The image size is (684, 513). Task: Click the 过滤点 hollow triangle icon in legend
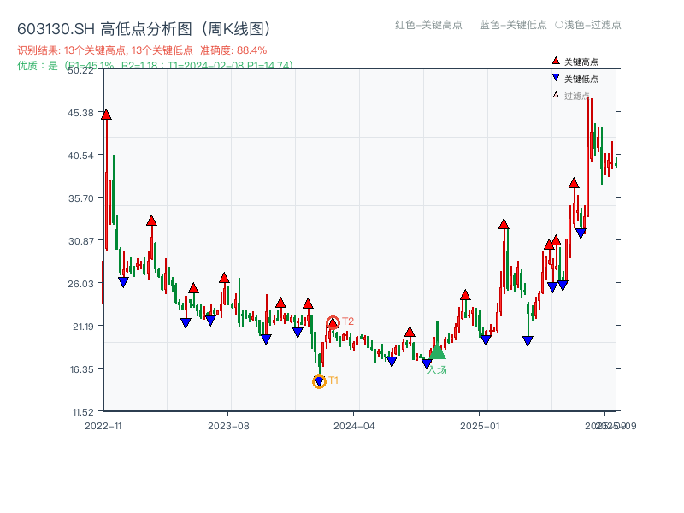coord(556,93)
